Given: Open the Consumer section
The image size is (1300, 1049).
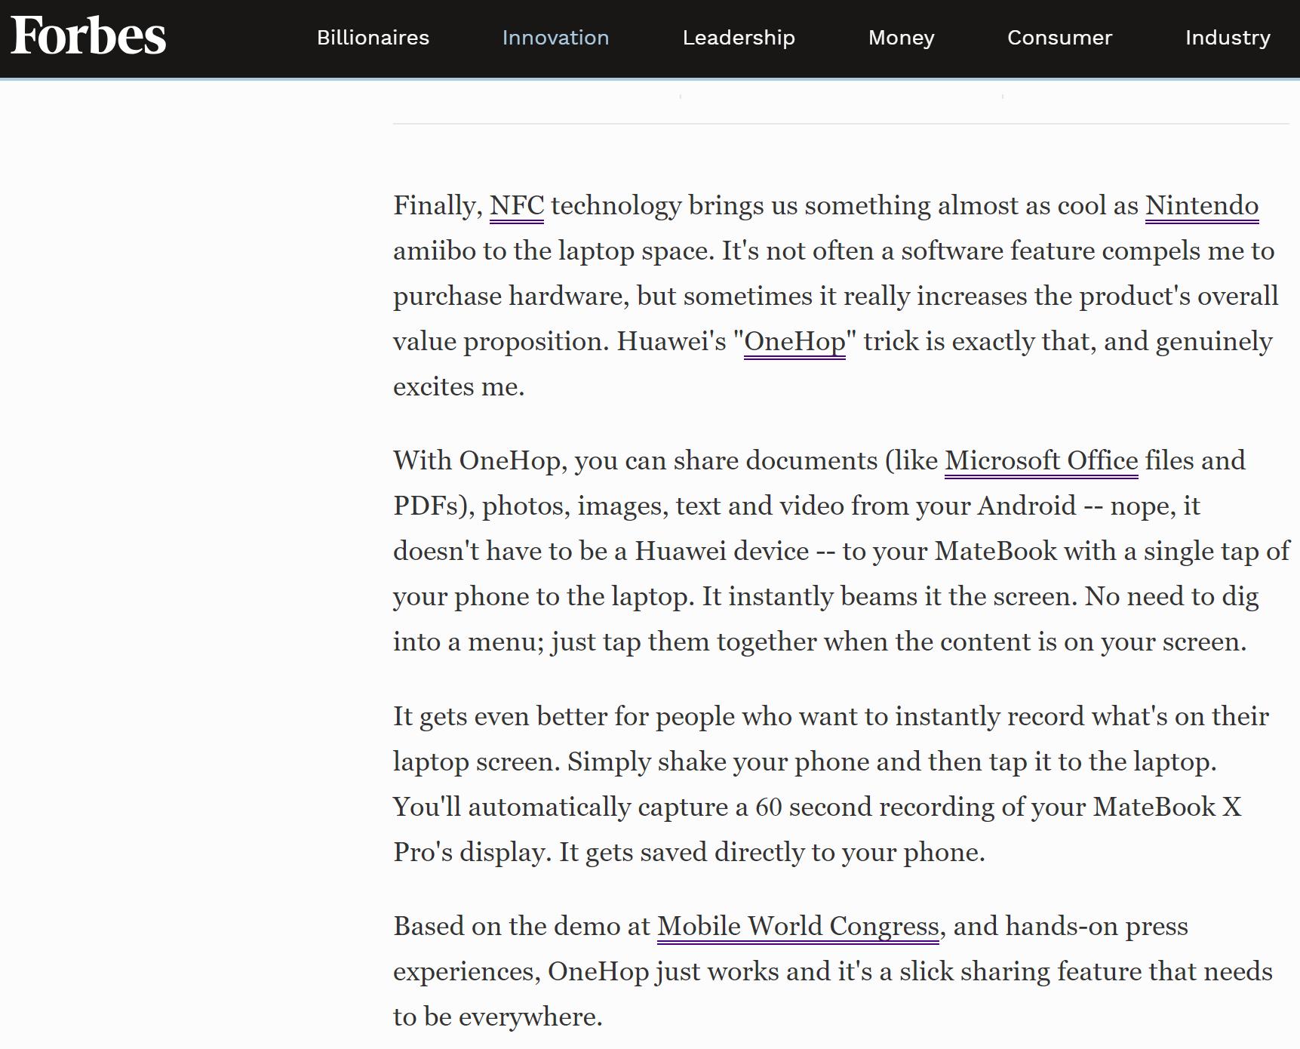Looking at the screenshot, I should tap(1059, 38).
